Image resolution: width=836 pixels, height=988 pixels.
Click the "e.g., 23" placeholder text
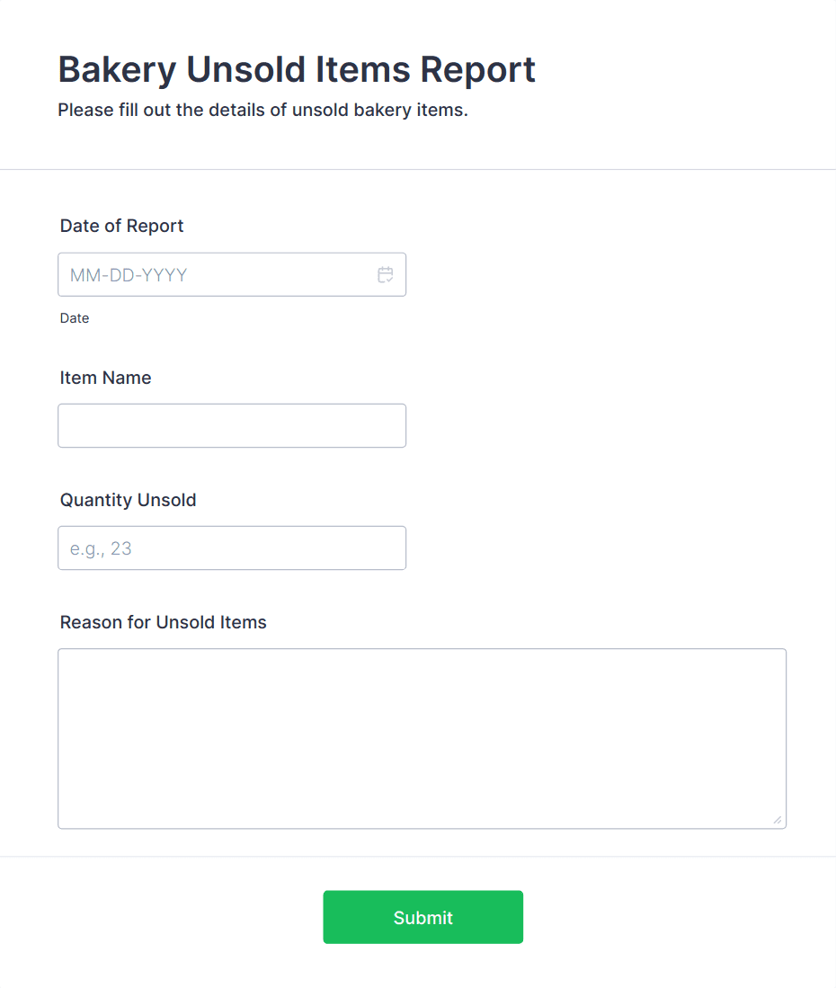pos(101,548)
